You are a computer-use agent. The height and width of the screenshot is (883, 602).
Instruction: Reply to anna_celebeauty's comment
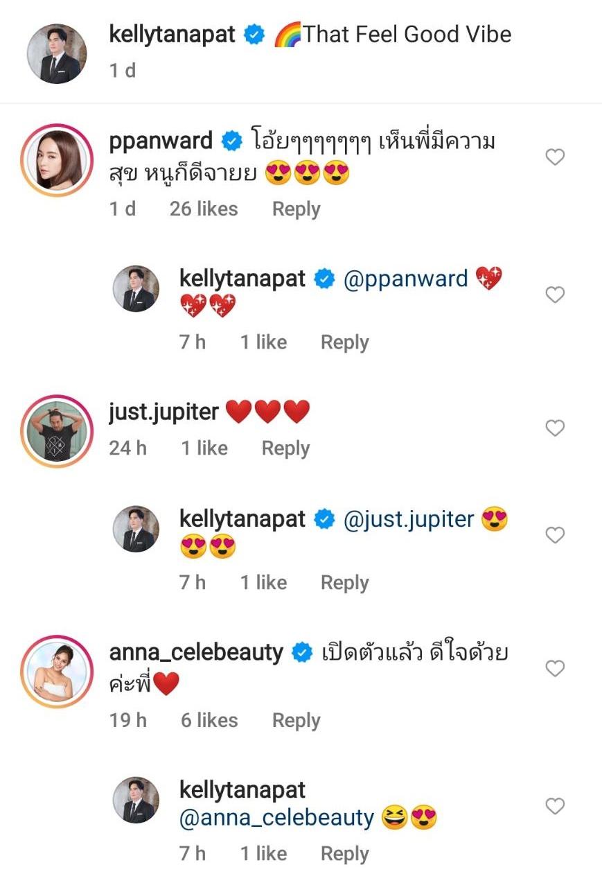click(x=296, y=721)
